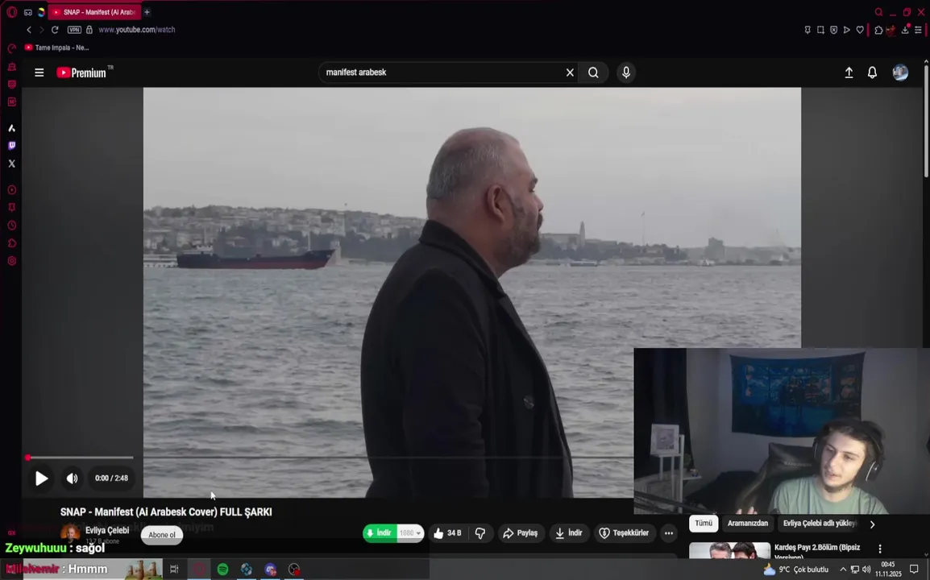
Task: Click YouTube İndir download button
Action: pos(569,533)
